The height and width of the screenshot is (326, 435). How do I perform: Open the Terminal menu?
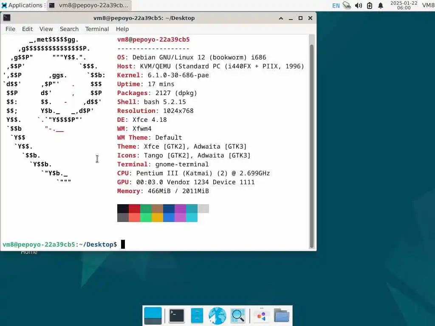[x=97, y=29]
